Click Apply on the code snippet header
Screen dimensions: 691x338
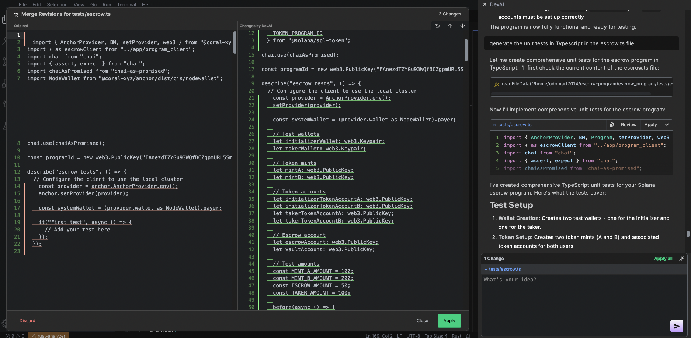650,125
